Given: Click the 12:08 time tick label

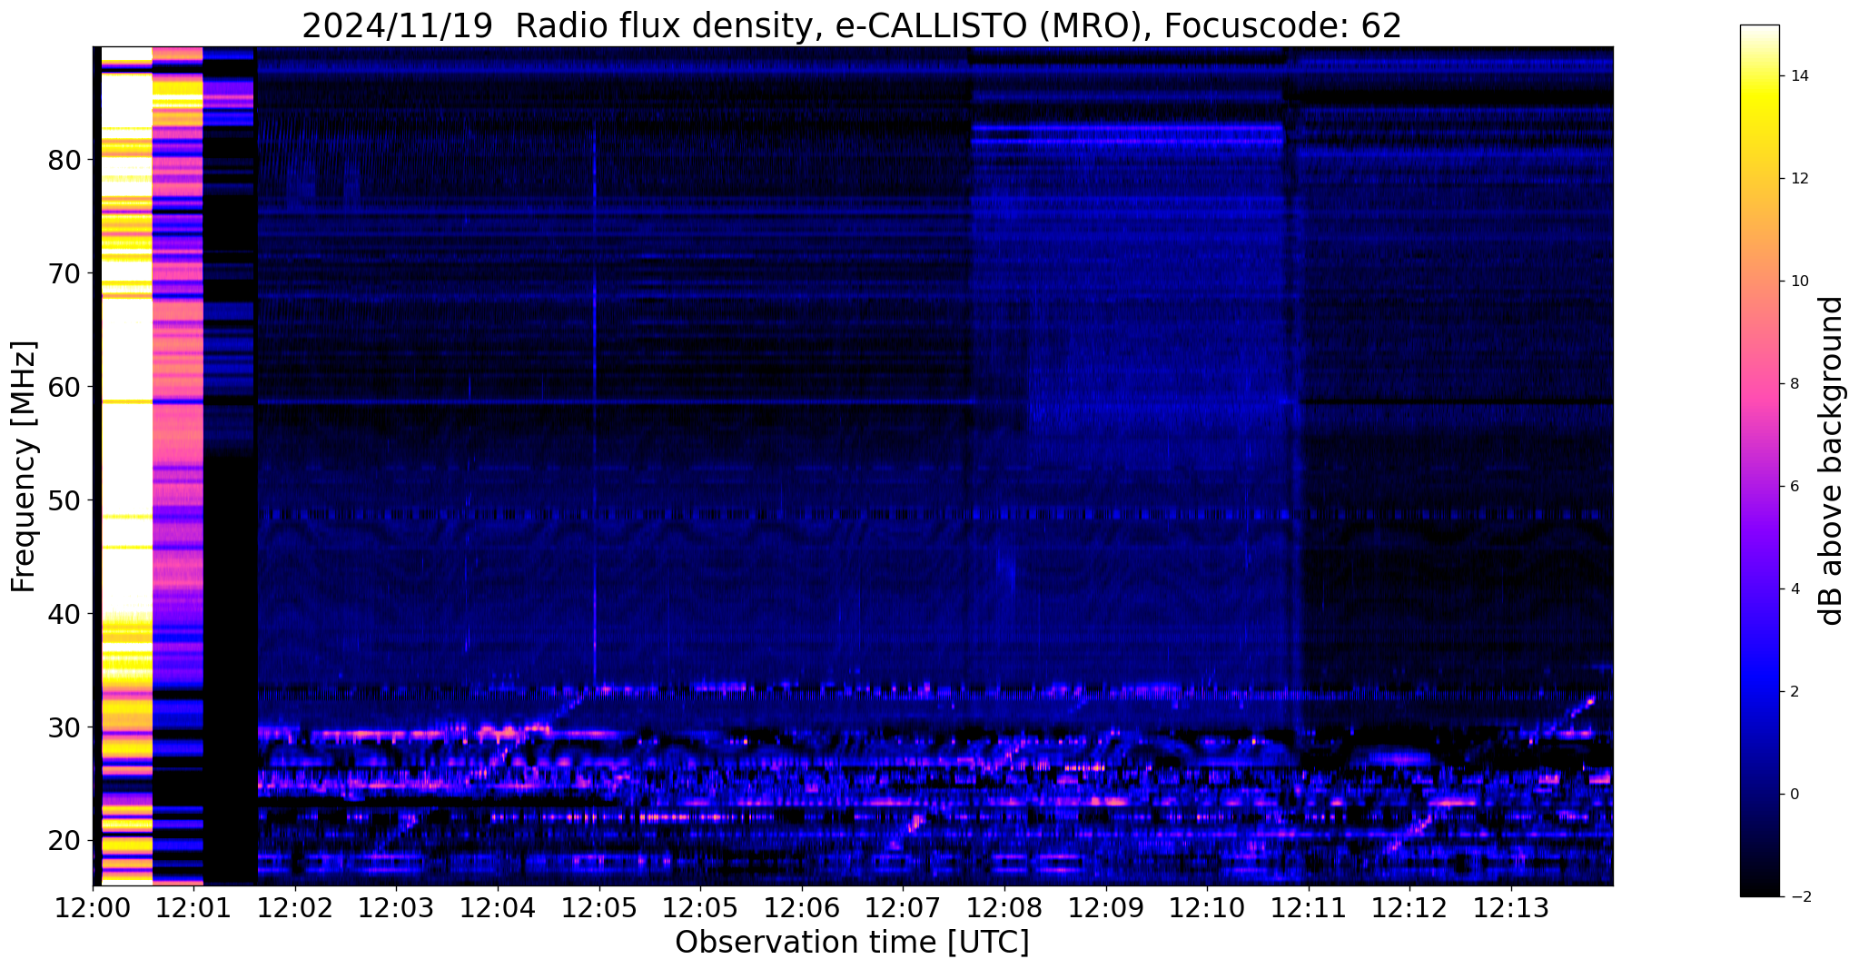Looking at the screenshot, I should [1004, 907].
